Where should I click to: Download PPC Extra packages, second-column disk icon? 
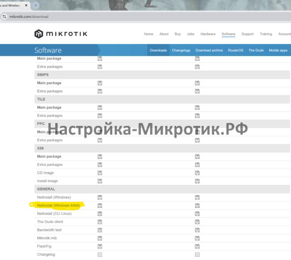pyautogui.click(x=197, y=140)
